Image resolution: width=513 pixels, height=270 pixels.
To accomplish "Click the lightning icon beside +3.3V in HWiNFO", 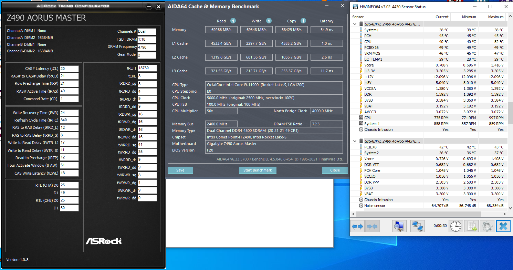I will click(361, 71).
